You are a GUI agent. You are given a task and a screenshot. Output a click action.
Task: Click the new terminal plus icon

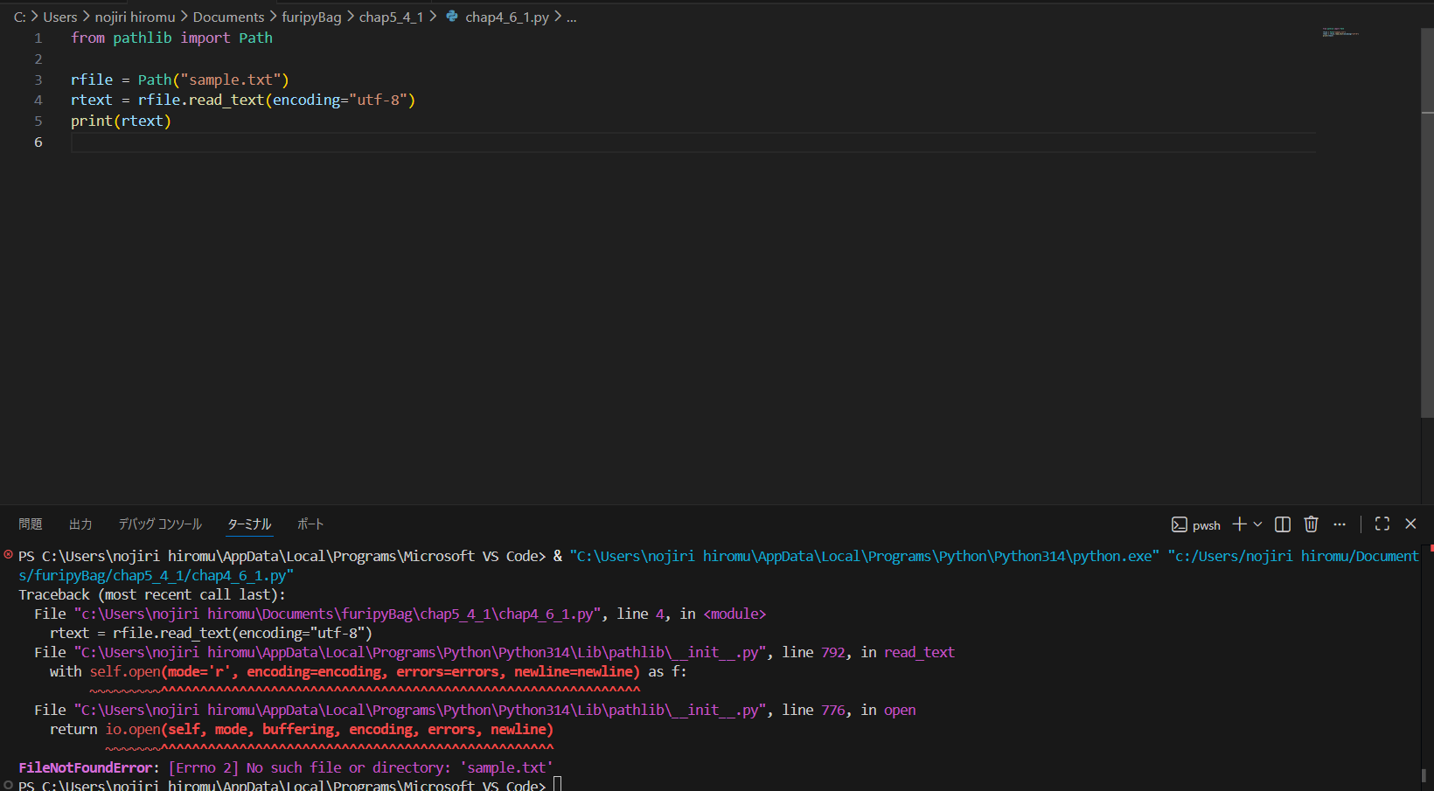click(x=1238, y=524)
